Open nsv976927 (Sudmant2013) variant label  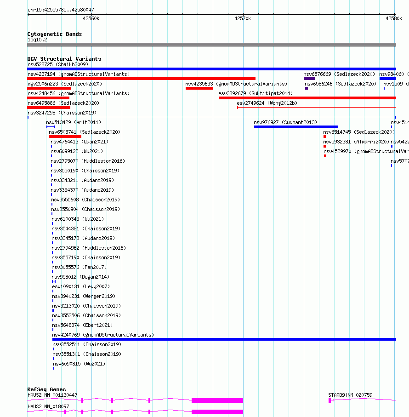tap(285, 123)
